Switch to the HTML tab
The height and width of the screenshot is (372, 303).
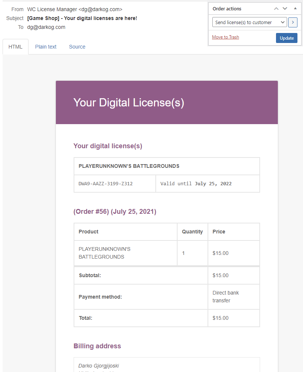(x=16, y=47)
